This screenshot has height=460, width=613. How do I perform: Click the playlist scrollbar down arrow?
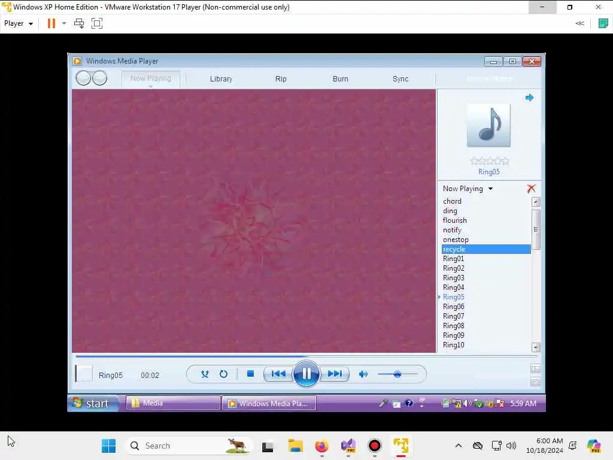(536, 347)
